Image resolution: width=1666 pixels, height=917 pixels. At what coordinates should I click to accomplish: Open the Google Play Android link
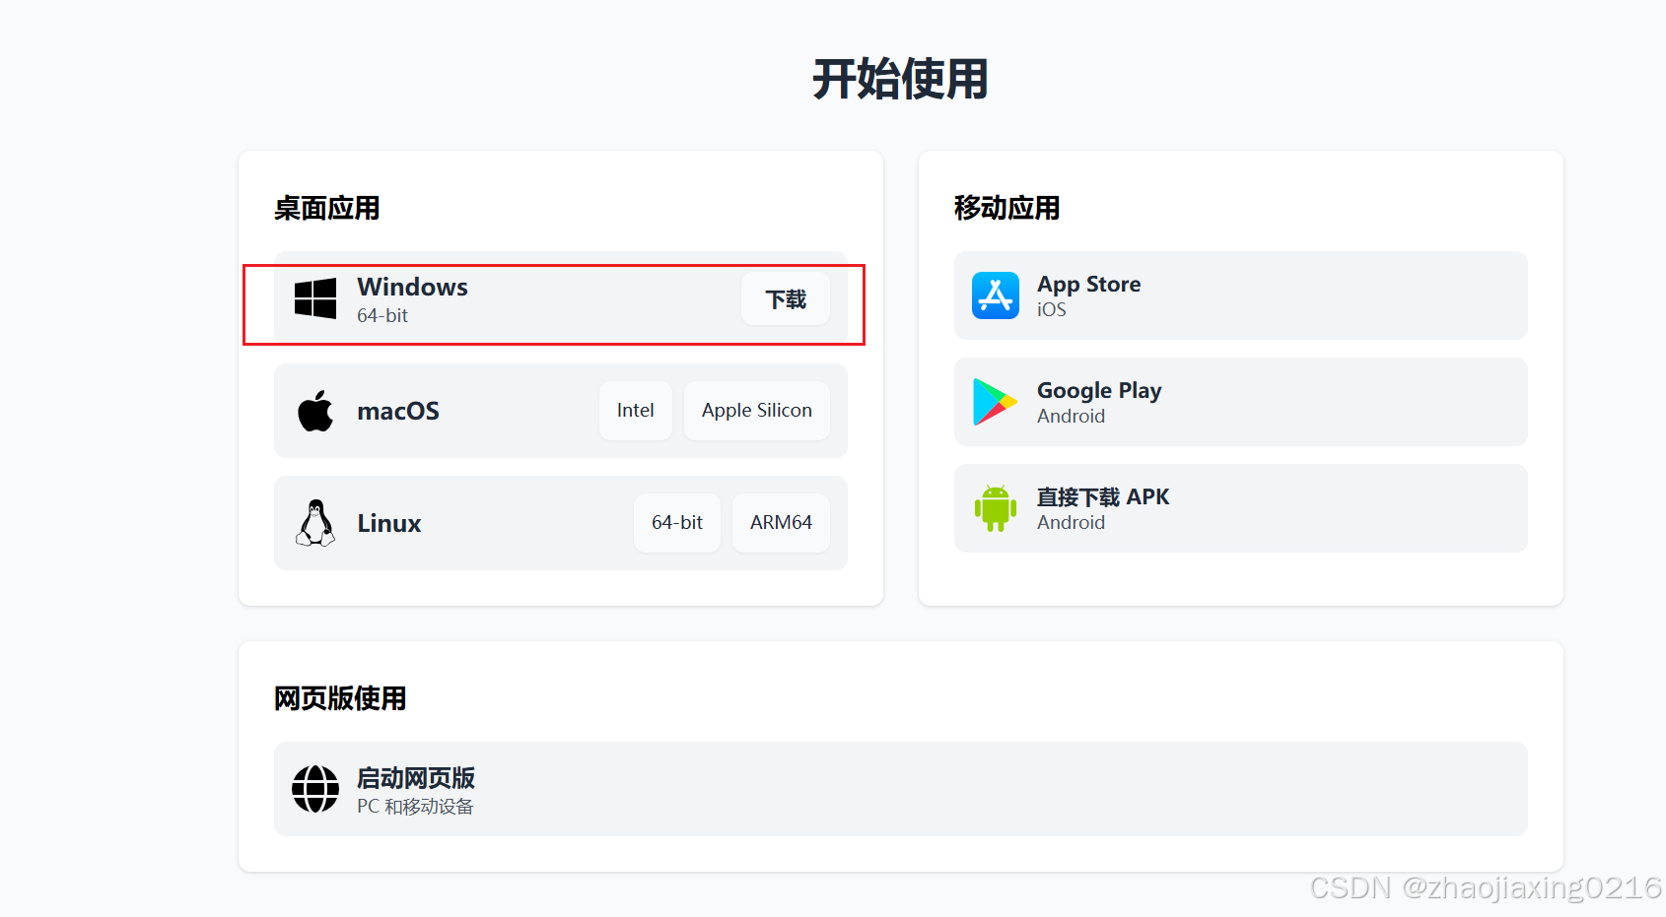pyautogui.click(x=1241, y=402)
